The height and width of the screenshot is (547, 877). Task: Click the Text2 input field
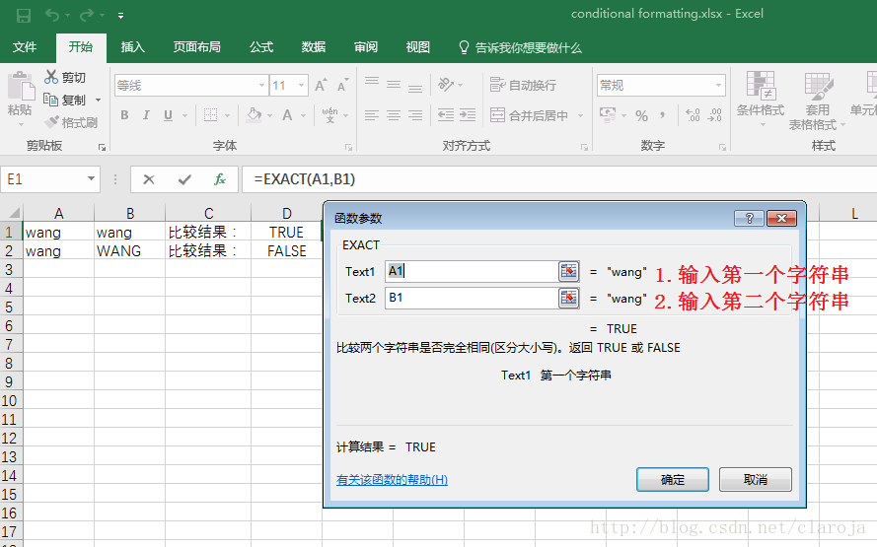(x=472, y=298)
